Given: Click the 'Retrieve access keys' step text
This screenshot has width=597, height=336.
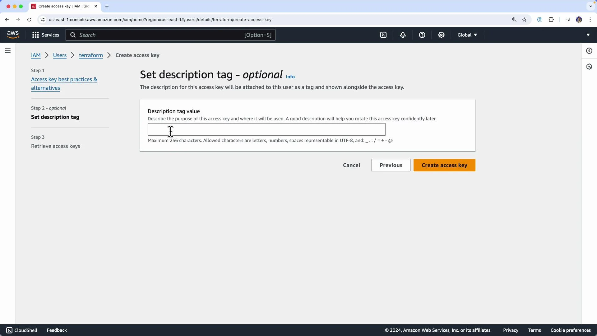Looking at the screenshot, I should pos(56,146).
